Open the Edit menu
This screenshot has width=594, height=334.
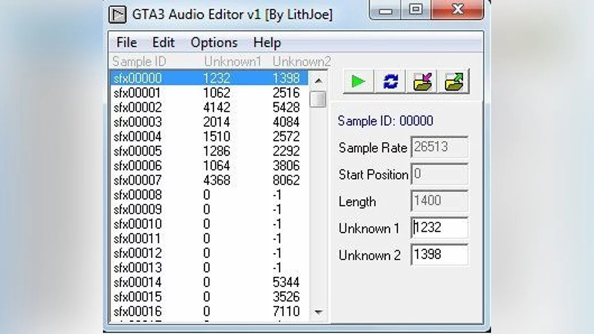(163, 43)
